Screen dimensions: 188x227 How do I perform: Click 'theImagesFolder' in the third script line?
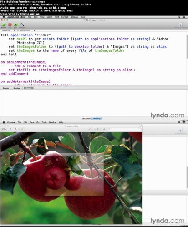tap(31, 47)
